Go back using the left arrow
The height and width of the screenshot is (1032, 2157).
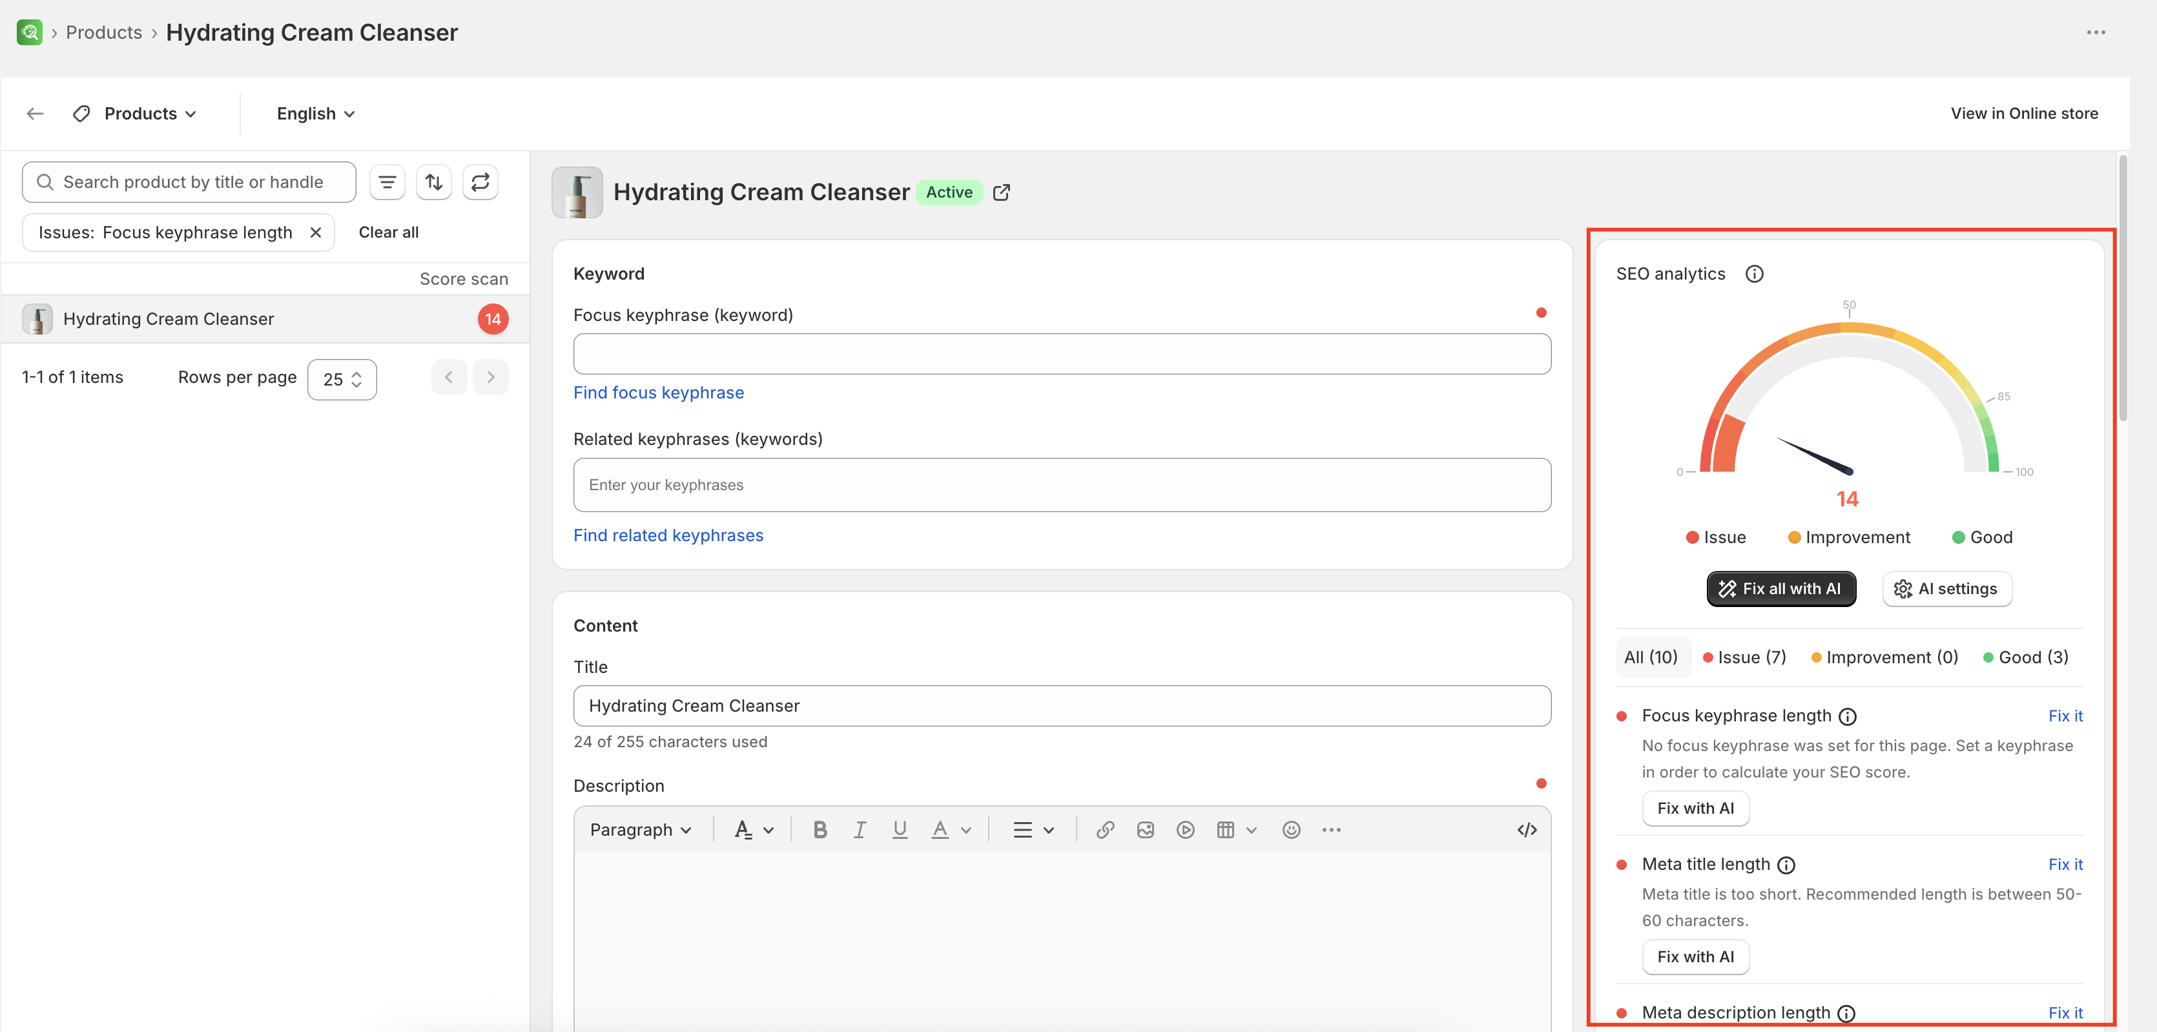coord(35,113)
